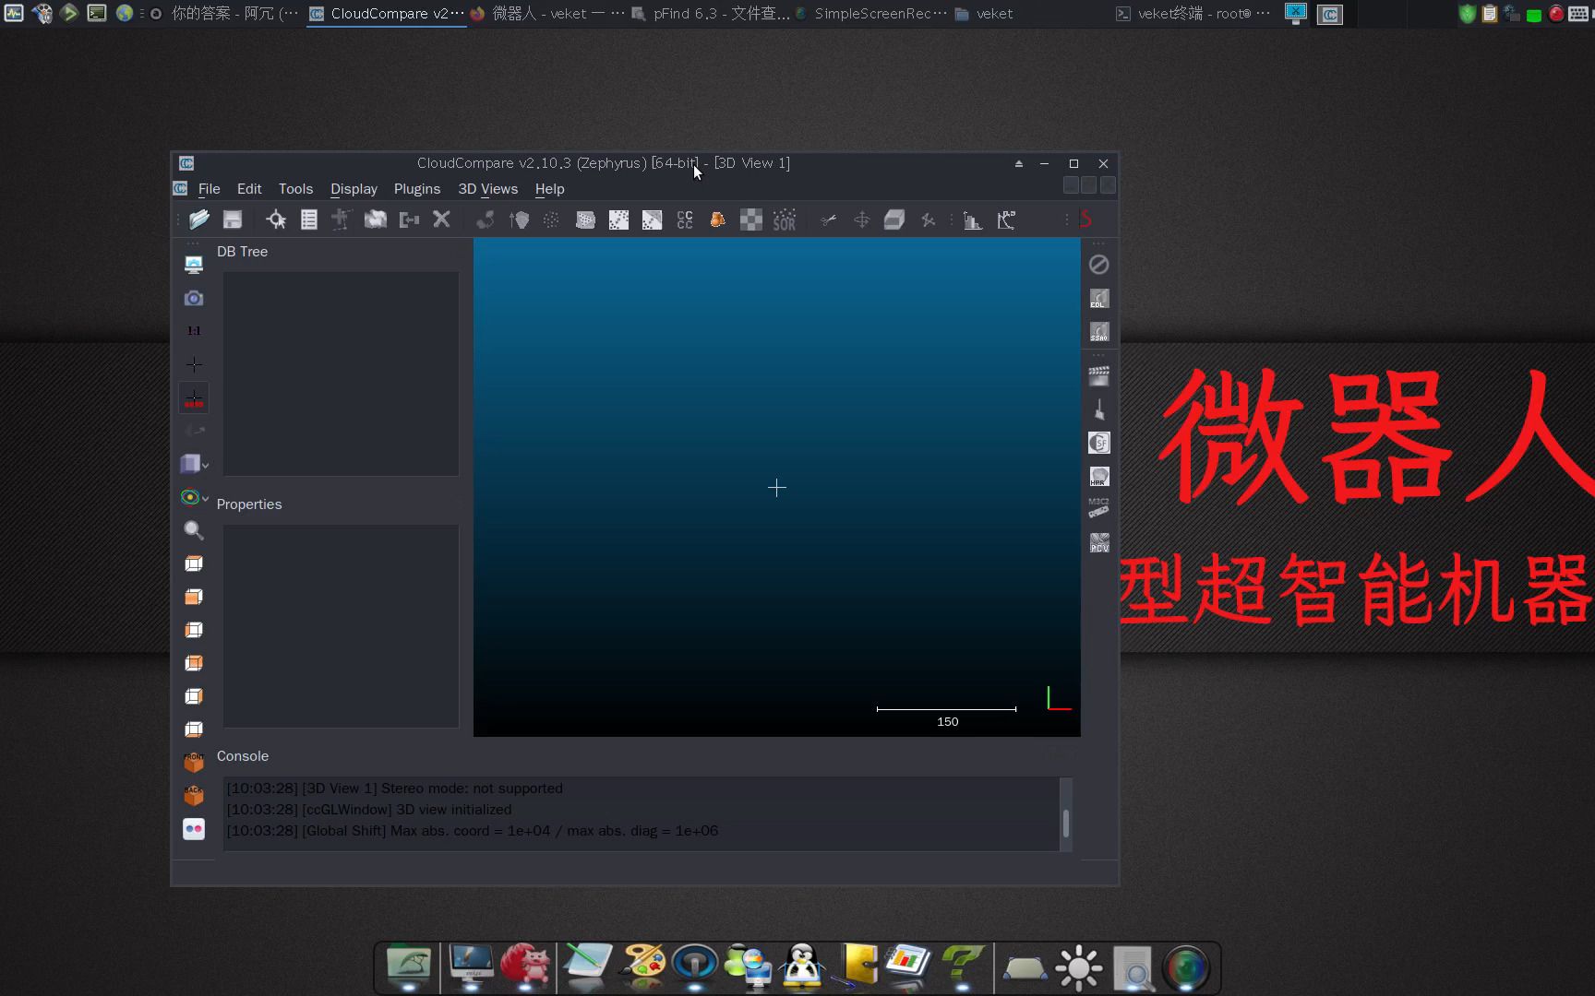The height and width of the screenshot is (996, 1595).
Task: Delete selected entity with the X tool
Action: tap(441, 219)
